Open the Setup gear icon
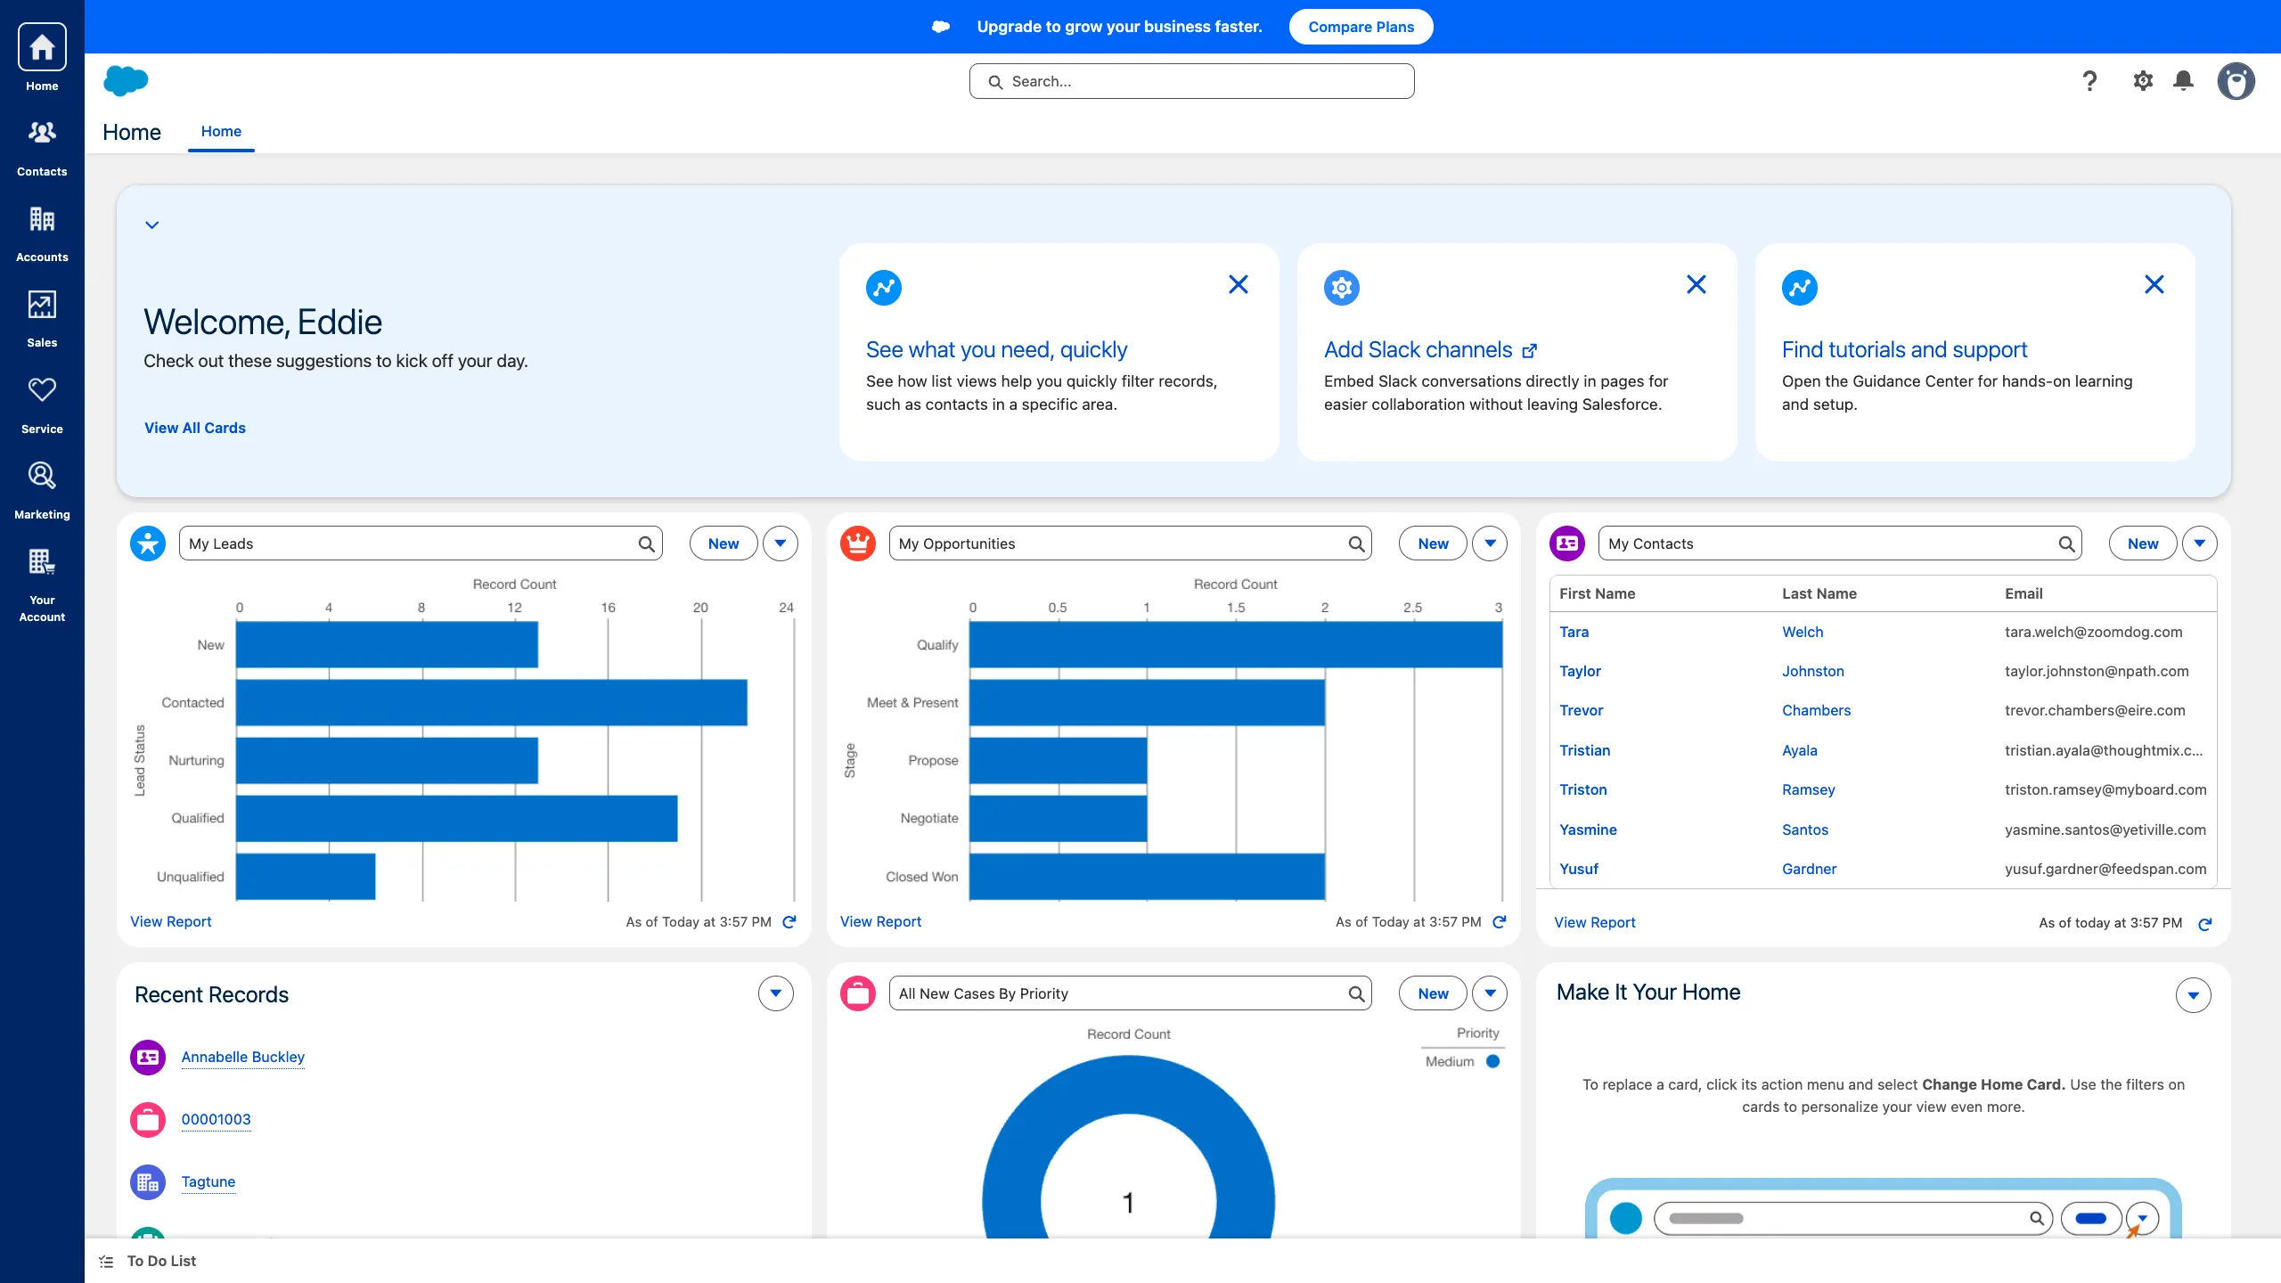 (2143, 80)
